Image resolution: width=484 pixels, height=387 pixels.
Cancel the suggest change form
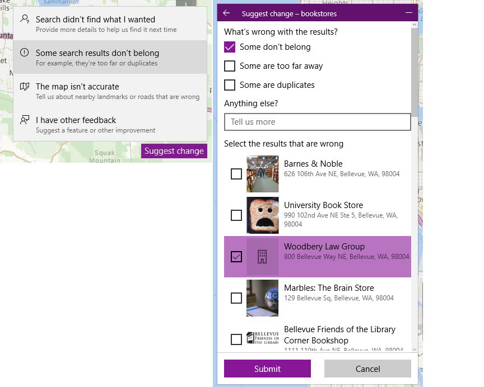pos(367,369)
